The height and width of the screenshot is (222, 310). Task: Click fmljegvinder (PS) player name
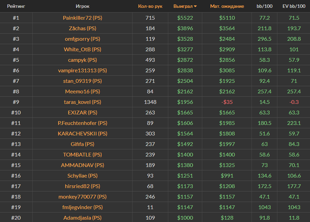pyautogui.click(x=82, y=207)
